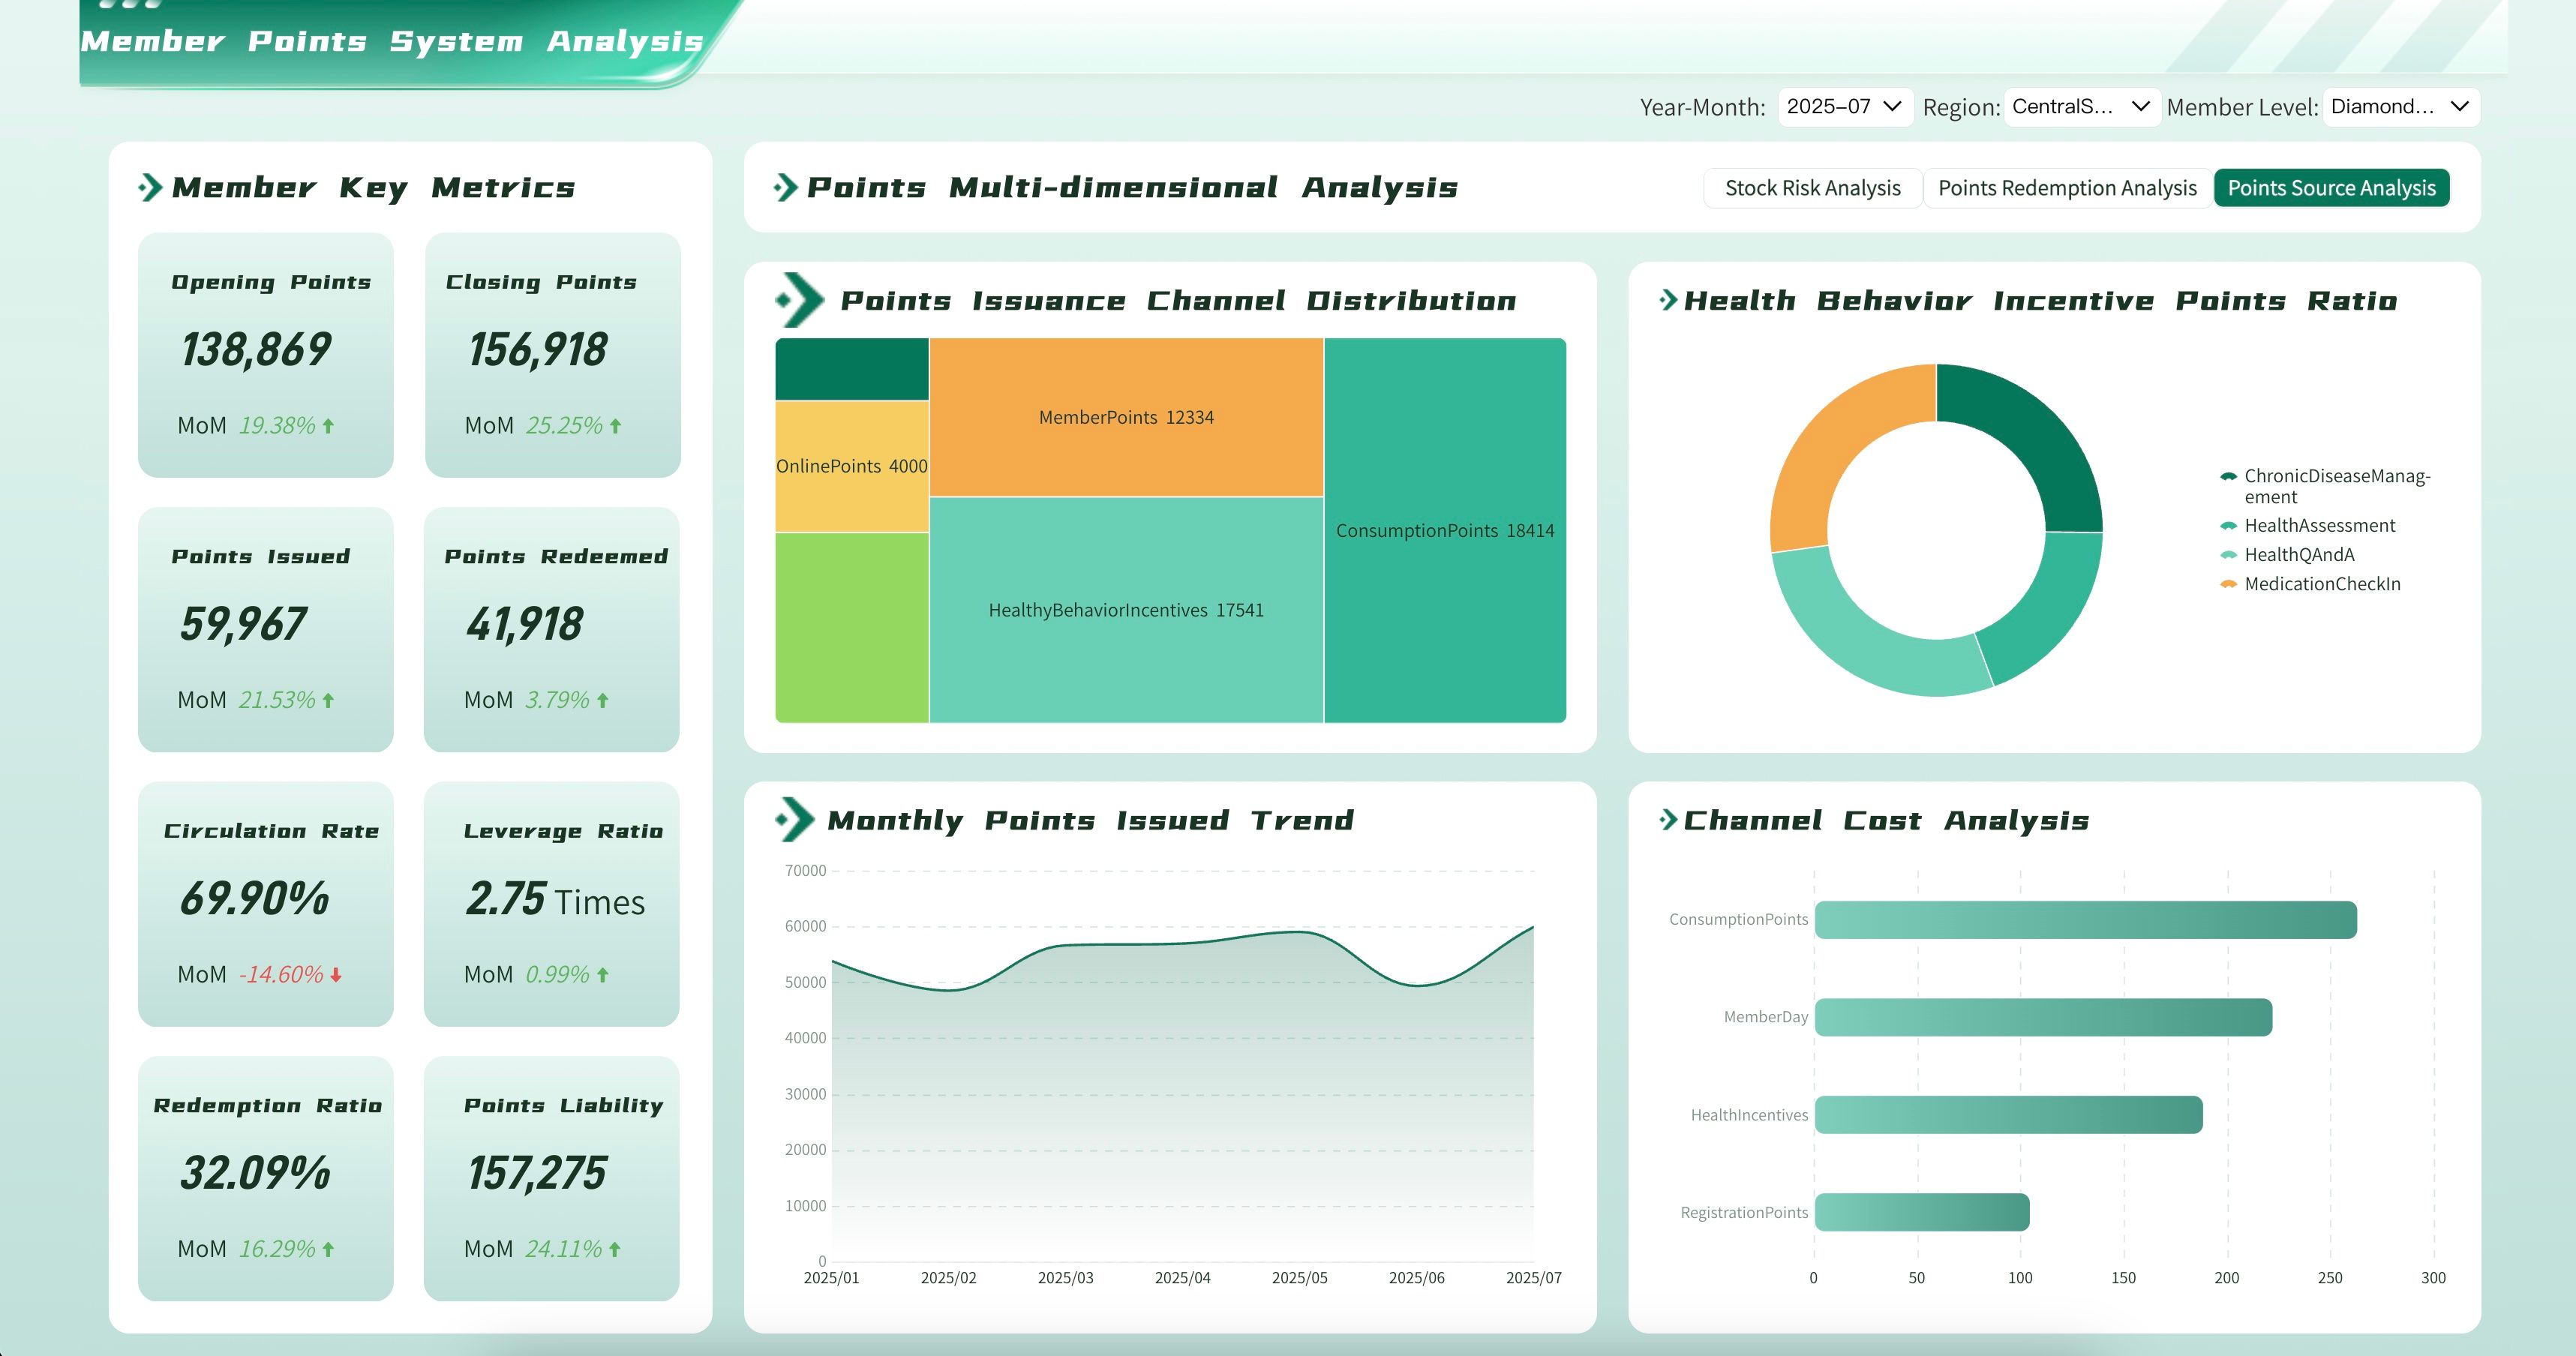Viewport: 2576px width, 1356px height.
Task: Select the Points Source Analysis tab
Action: coord(2331,188)
